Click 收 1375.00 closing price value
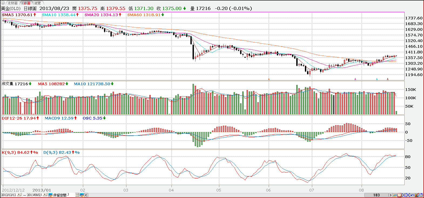This screenshot has height=198, width=424. [171, 9]
